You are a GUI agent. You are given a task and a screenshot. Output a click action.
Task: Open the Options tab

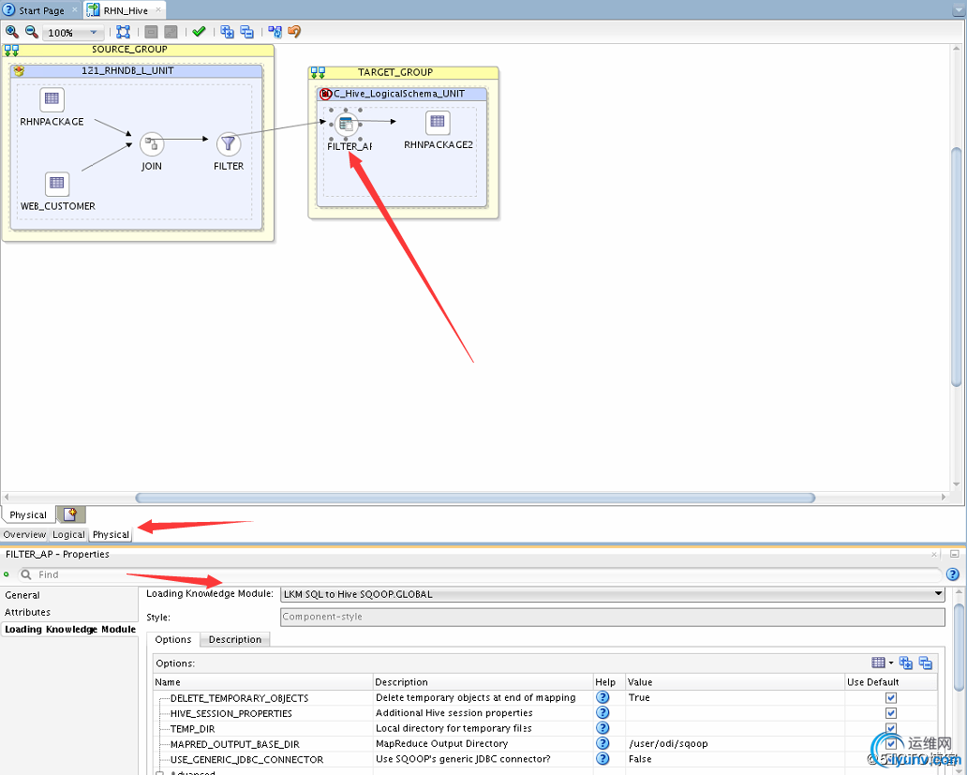[x=173, y=639]
